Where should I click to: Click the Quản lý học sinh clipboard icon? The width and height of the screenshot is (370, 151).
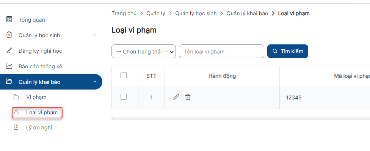click(9, 35)
